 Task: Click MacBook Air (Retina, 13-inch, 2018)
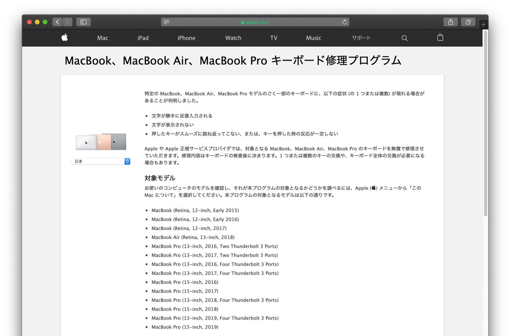(x=193, y=237)
